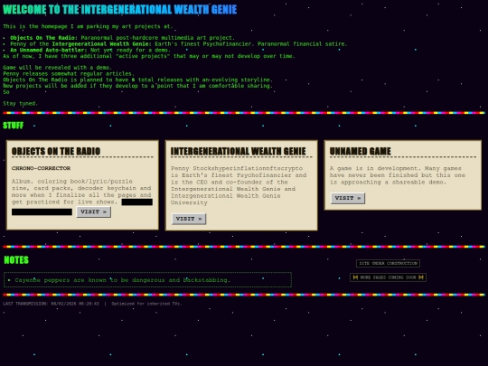
Task: Visit the Intergenerational Wealth Genie page
Action: coord(189,219)
